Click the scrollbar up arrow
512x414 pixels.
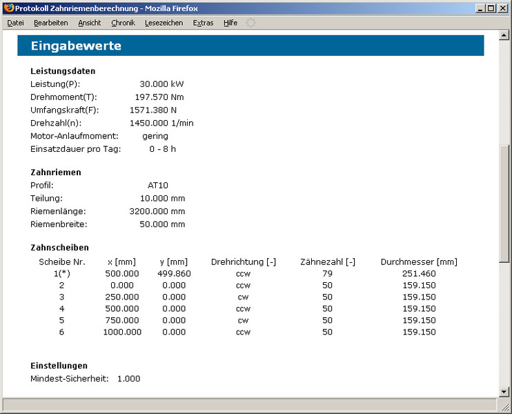(x=504, y=36)
